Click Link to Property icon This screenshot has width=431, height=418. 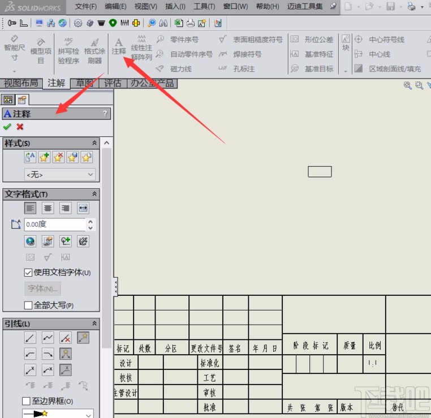pyautogui.click(x=48, y=242)
